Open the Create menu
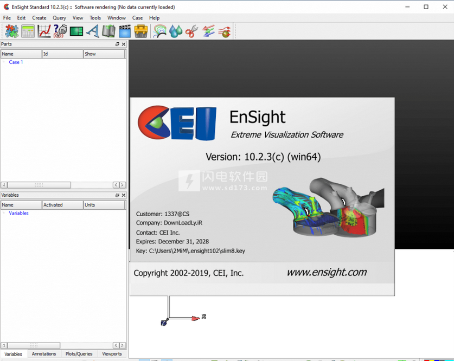This screenshot has height=361, width=454. (x=39, y=18)
